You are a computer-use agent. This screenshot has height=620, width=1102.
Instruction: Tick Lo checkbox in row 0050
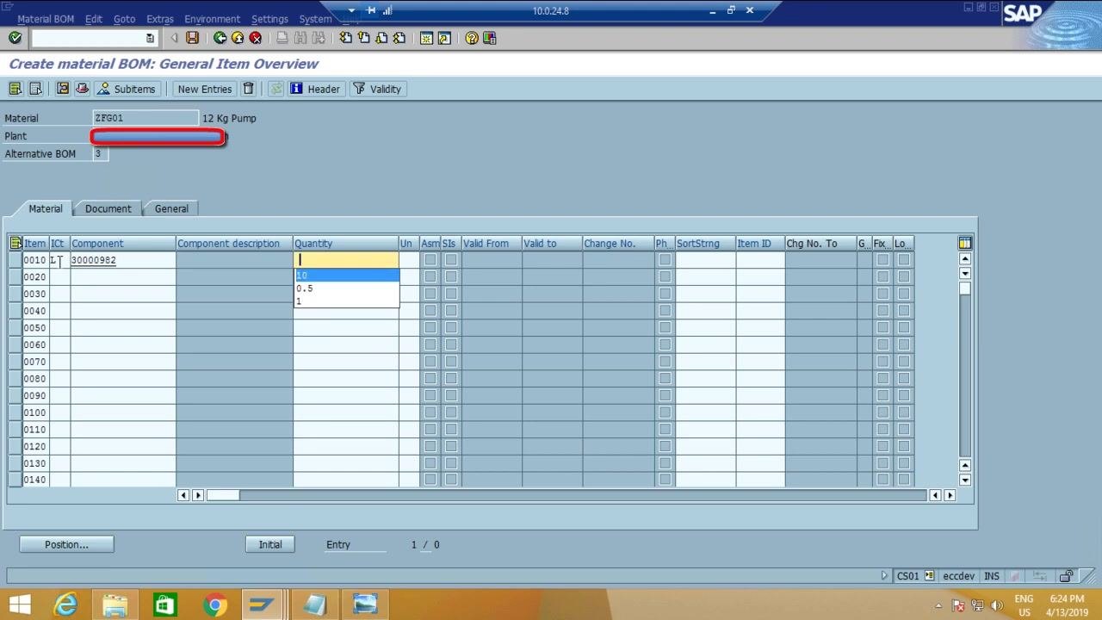coord(903,327)
